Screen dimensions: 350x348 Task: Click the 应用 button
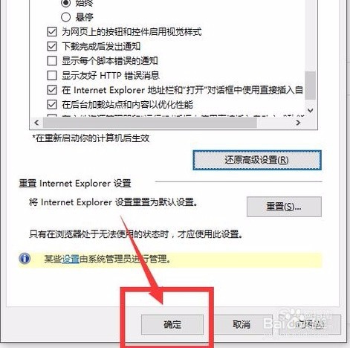click(x=310, y=324)
